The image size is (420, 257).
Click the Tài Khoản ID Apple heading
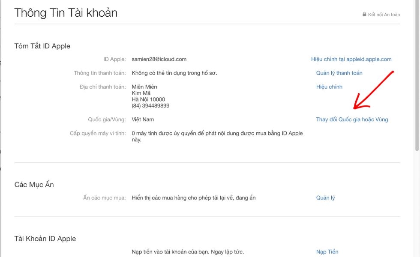[45, 239]
